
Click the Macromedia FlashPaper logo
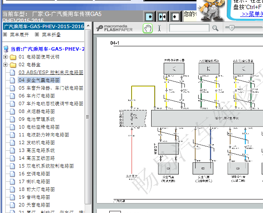[114, 28]
